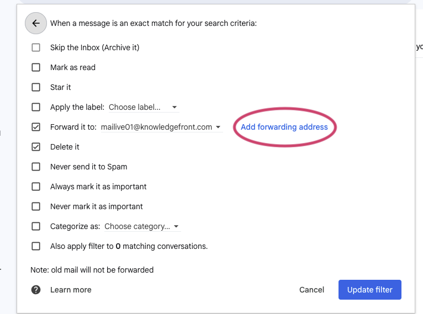The height and width of the screenshot is (314, 423).
Task: Tick the Categorize as checkbox
Action: click(36, 226)
